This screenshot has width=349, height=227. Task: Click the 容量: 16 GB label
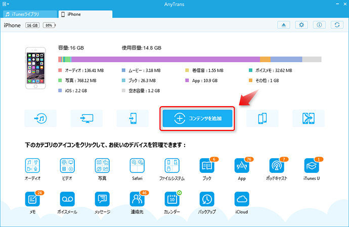(71, 48)
